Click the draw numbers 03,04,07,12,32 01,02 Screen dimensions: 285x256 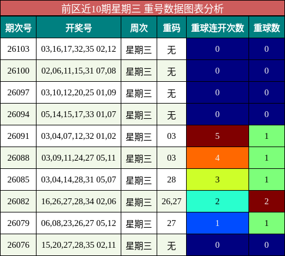click(x=78, y=136)
